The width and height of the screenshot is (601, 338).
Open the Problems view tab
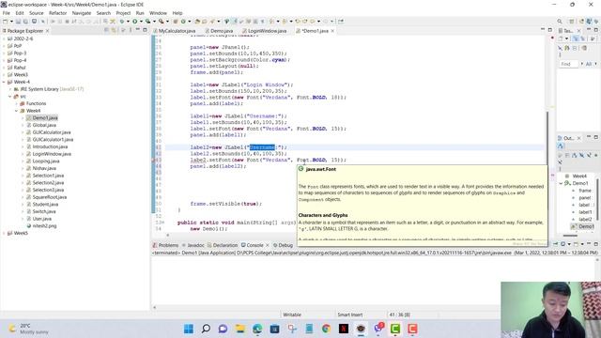click(x=165, y=245)
